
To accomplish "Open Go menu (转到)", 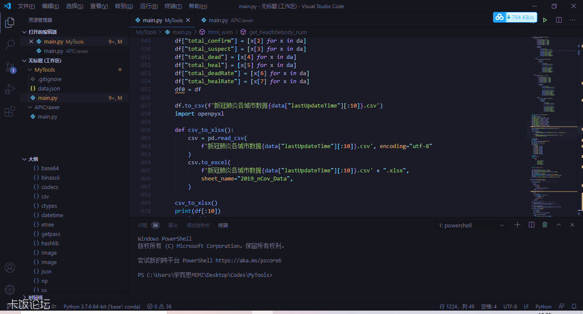I will pos(124,6).
